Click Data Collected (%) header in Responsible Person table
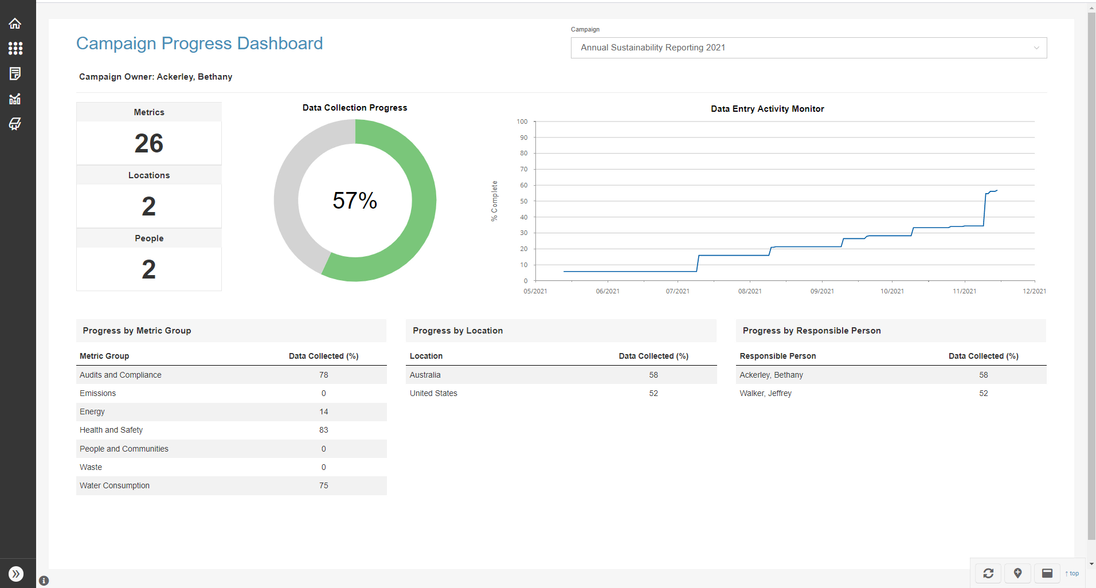 coord(984,356)
